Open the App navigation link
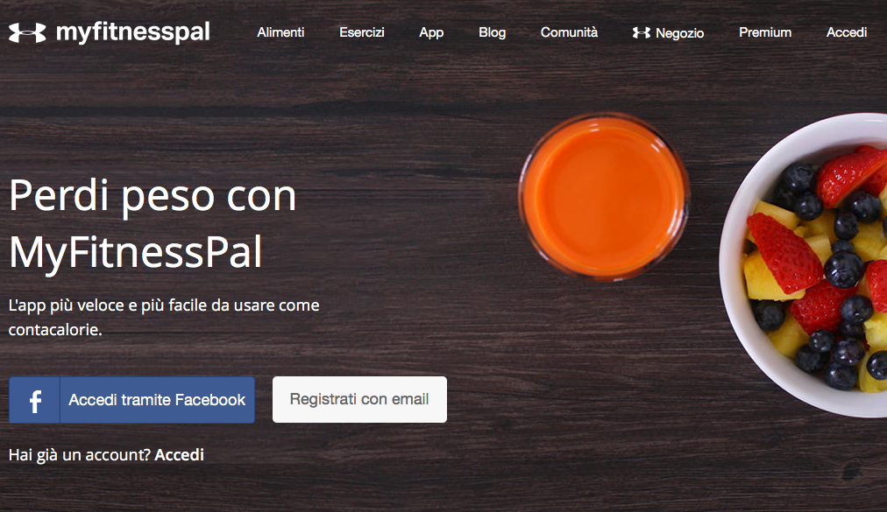887x512 pixels. pos(431,32)
